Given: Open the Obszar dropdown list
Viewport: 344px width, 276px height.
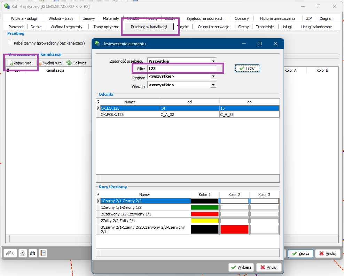Looking at the screenshot, I should [x=213, y=85].
